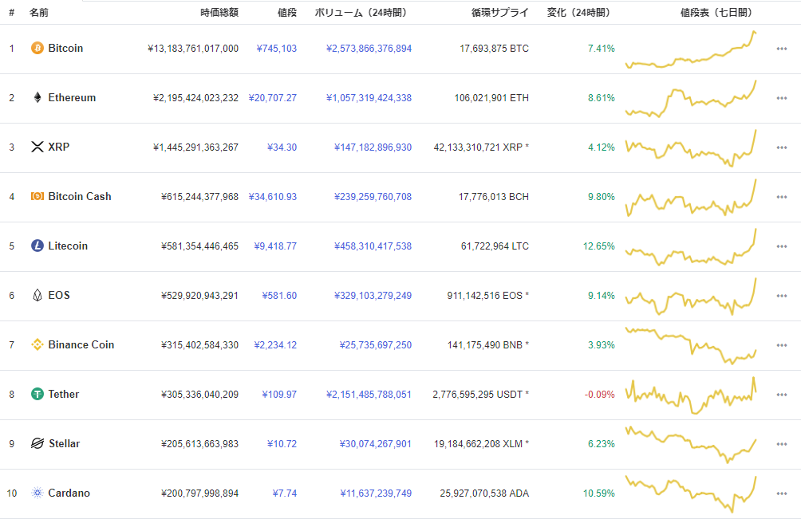Open the Cardano name link
801x519 pixels.
coord(69,493)
